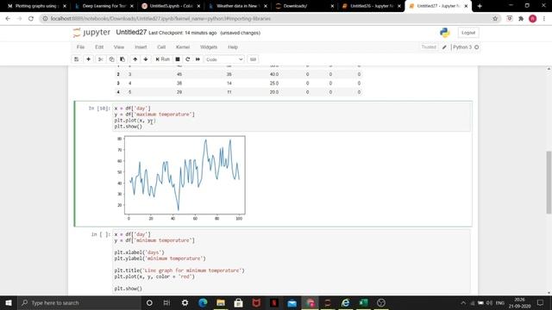Image resolution: width=552 pixels, height=310 pixels.
Task: Run the selected cell
Action: (163, 59)
